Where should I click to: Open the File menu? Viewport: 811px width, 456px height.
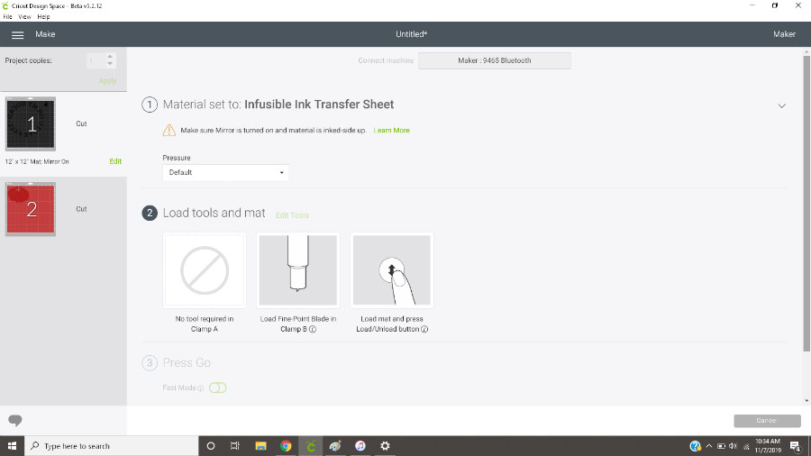click(x=8, y=17)
